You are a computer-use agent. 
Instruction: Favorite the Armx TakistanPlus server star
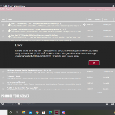pos(3,25)
